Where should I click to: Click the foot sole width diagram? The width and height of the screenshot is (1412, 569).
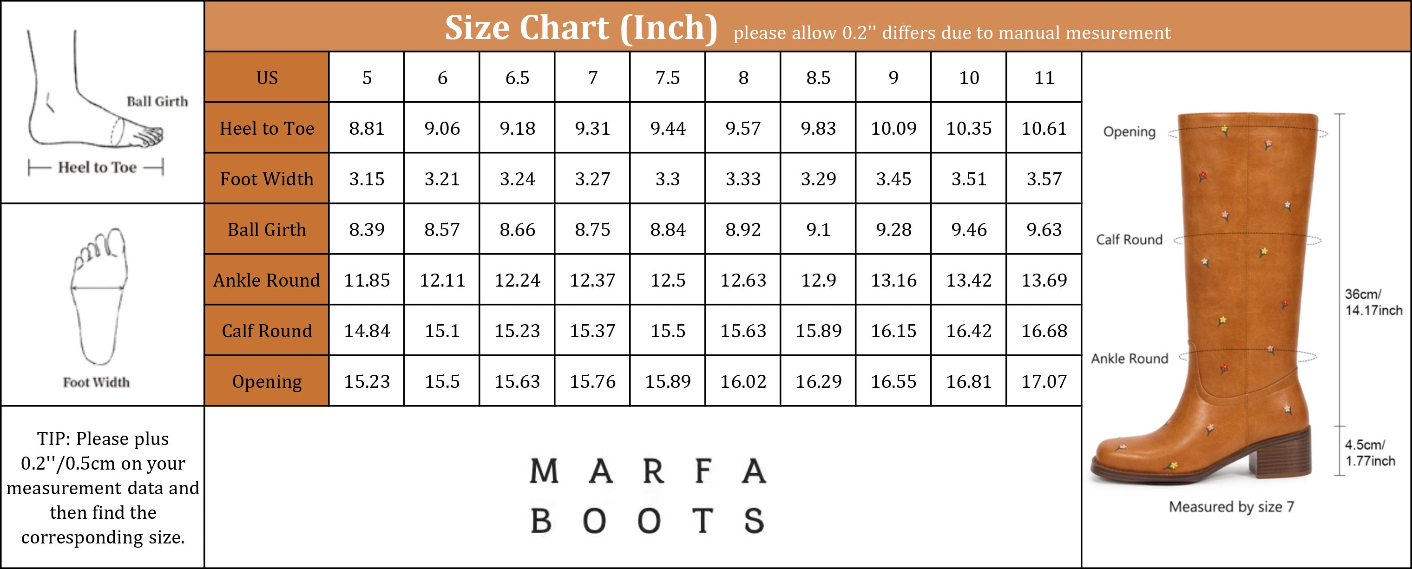99,296
